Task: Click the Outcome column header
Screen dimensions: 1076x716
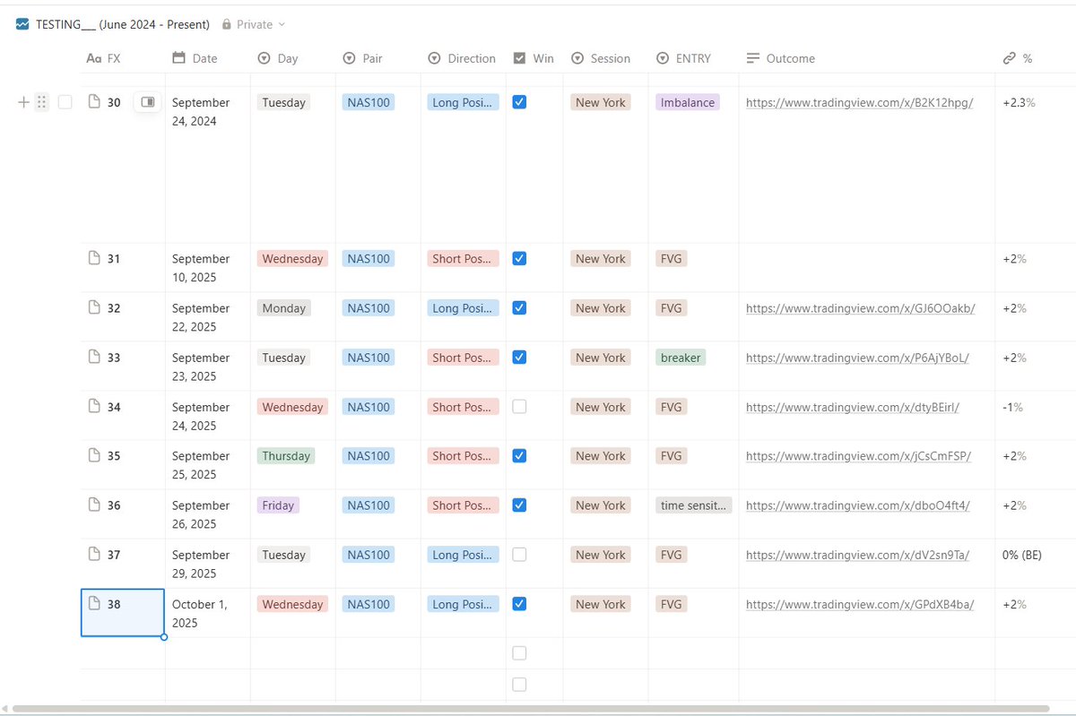Action: [x=780, y=58]
